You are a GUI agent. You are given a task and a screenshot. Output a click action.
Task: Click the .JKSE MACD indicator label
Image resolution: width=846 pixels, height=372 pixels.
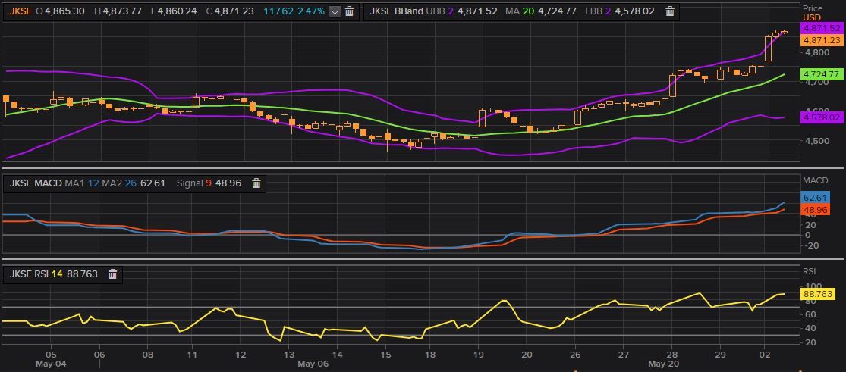point(35,183)
